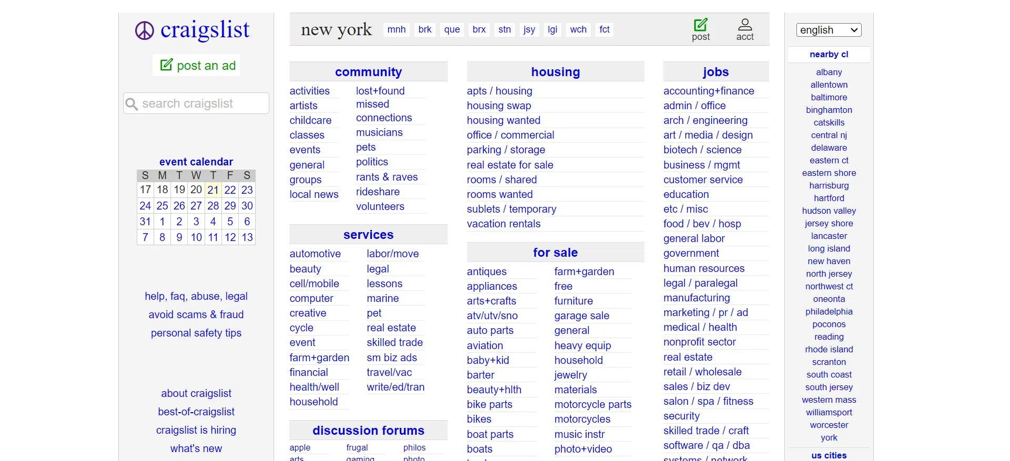
Task: Open volunteers community link
Action: pos(380,206)
